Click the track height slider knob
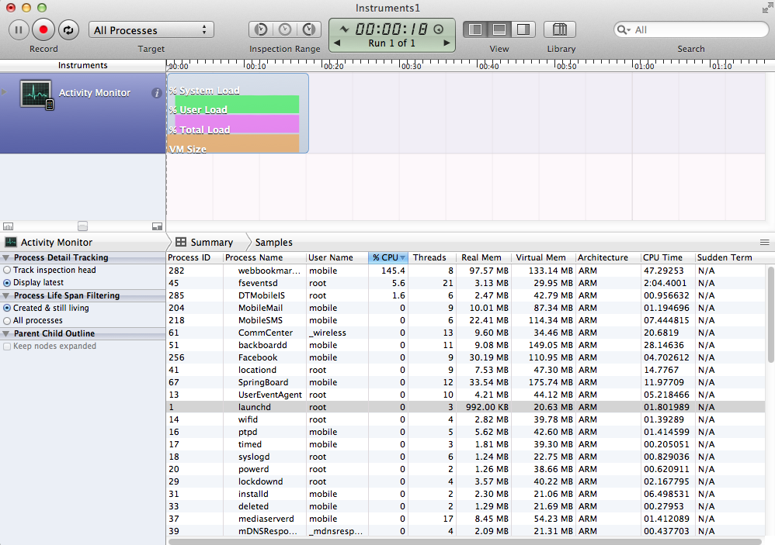Screen dimensions: 775x545 [x=82, y=226]
